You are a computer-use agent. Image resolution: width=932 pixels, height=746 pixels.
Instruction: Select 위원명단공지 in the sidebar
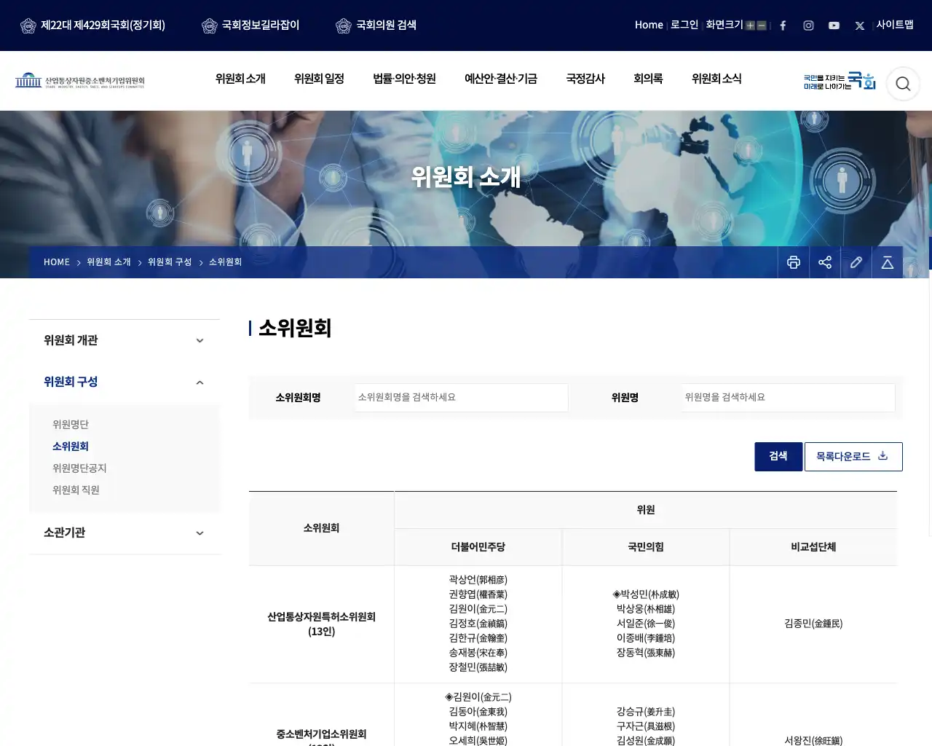point(79,468)
